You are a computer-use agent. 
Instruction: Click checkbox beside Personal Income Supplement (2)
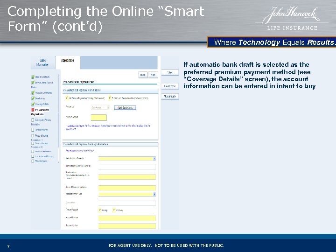point(33,143)
